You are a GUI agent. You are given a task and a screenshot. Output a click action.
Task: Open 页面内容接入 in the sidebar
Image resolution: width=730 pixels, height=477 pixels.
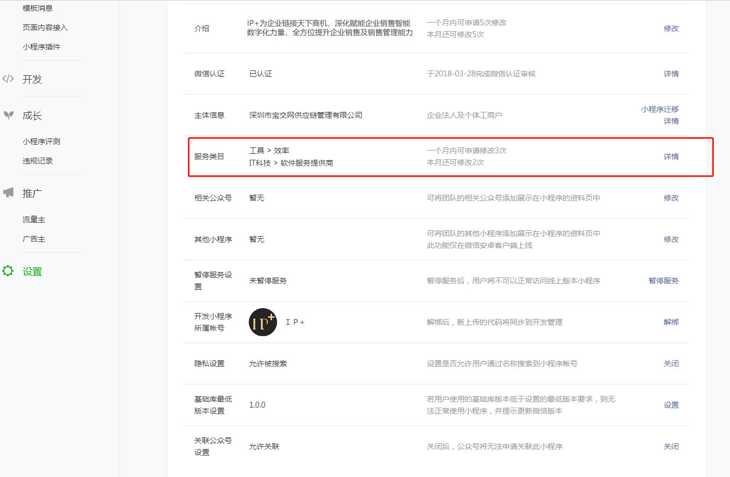[x=45, y=27]
